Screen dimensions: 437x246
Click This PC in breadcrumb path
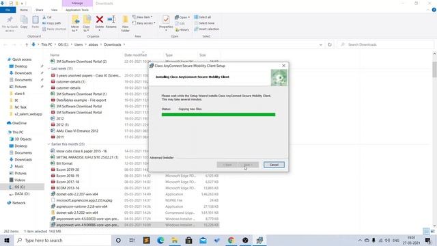pos(46,44)
